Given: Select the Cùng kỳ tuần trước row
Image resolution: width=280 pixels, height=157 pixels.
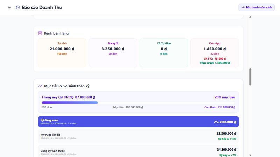Looking at the screenshot, I should [x=138, y=152].
